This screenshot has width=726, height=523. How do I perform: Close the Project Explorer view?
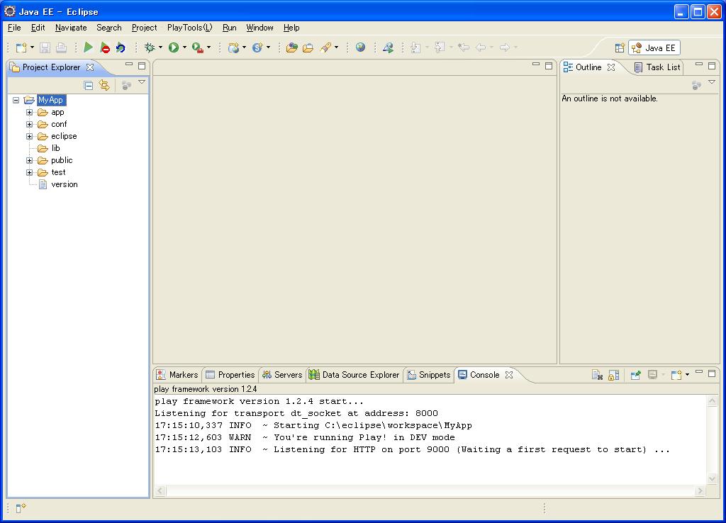pos(90,67)
